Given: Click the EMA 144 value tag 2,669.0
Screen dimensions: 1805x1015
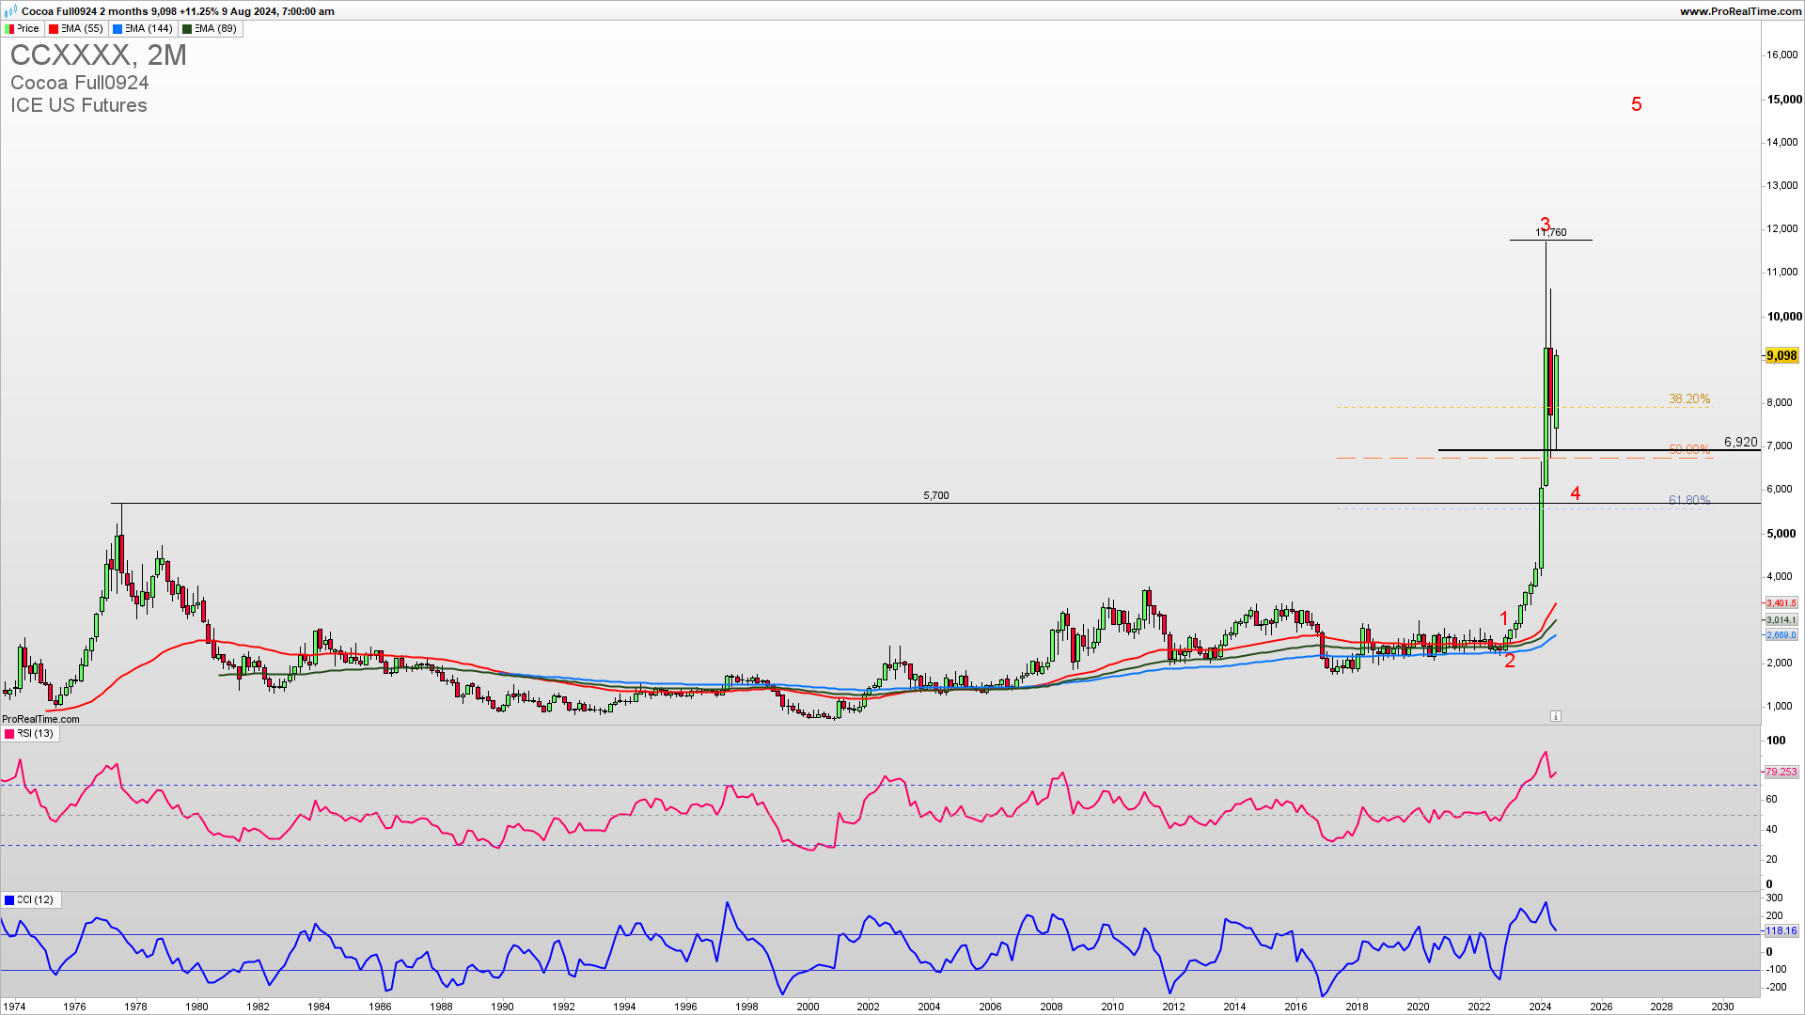Looking at the screenshot, I should pos(1781,635).
